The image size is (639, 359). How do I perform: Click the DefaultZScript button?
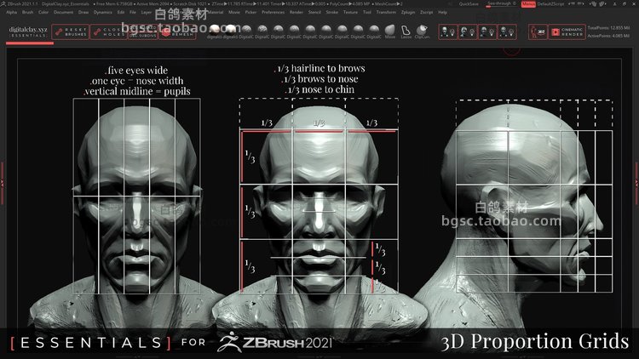point(550,3)
